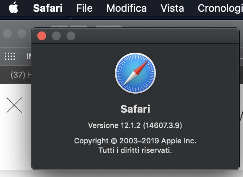Click the greyed zoom button of About dialog
The width and height of the screenshot is (243, 177).
coord(71,36)
